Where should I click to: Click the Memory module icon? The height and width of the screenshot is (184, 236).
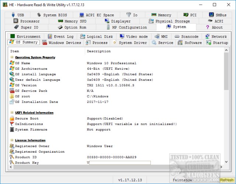[154, 15]
